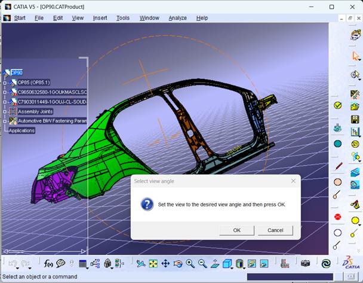The image size is (363, 283).
Task: Click the blue stacked plates icon
Action: (x=355, y=172)
